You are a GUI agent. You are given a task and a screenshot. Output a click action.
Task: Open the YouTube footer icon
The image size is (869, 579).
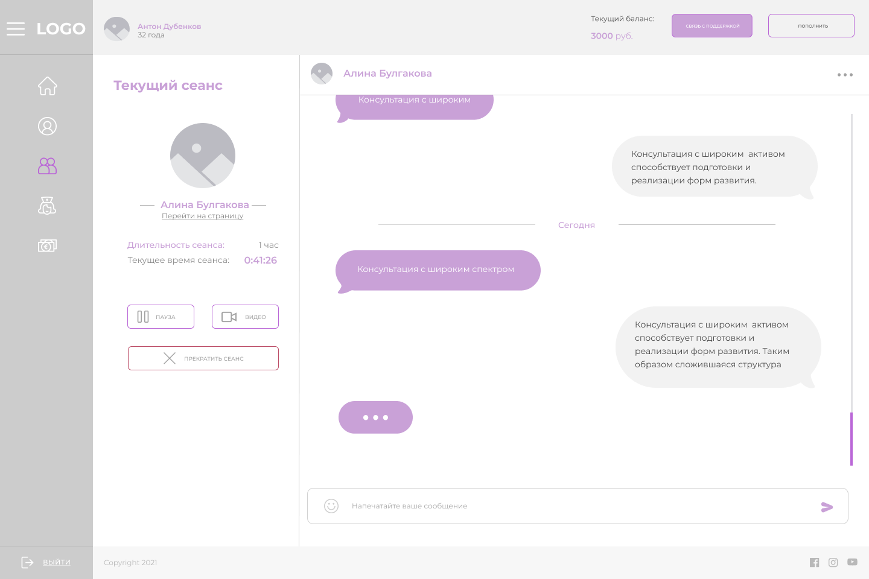click(852, 562)
